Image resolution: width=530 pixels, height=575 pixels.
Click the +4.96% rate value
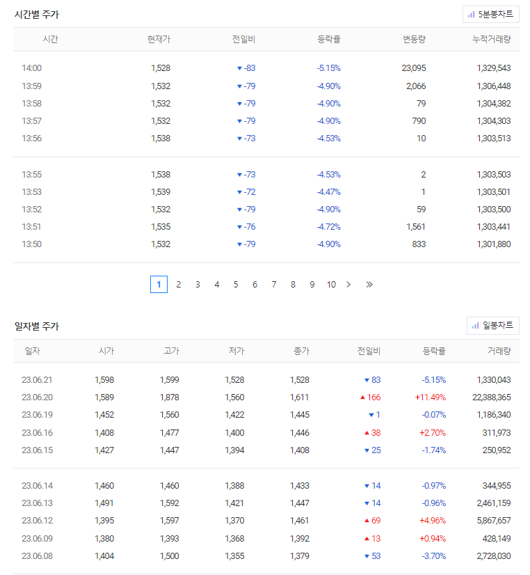click(x=433, y=521)
